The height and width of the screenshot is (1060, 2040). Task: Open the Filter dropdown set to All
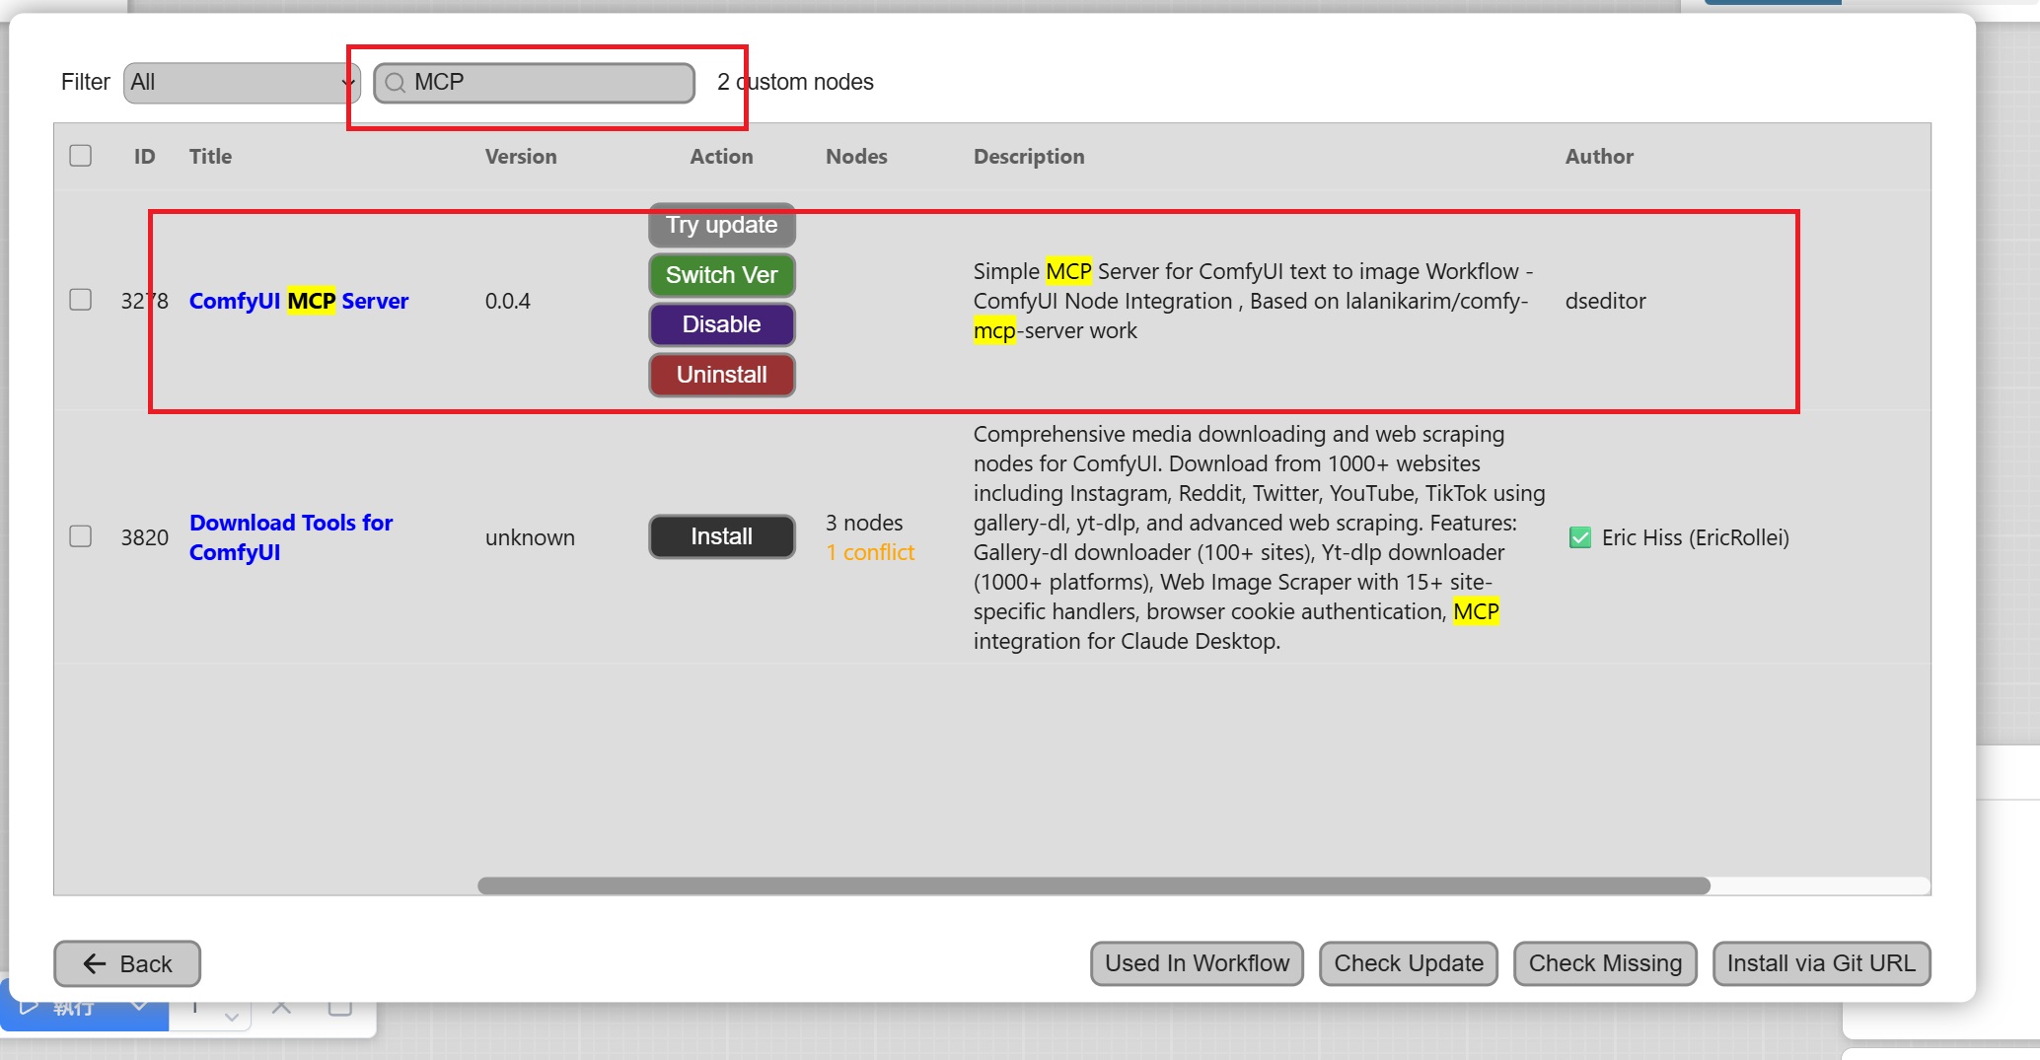pyautogui.click(x=242, y=83)
